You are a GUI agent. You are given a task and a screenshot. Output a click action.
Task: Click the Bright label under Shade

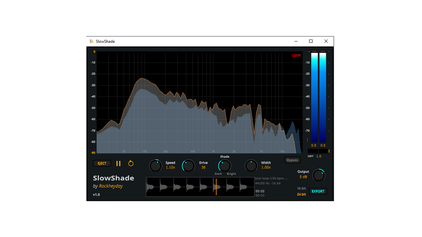pyautogui.click(x=231, y=174)
